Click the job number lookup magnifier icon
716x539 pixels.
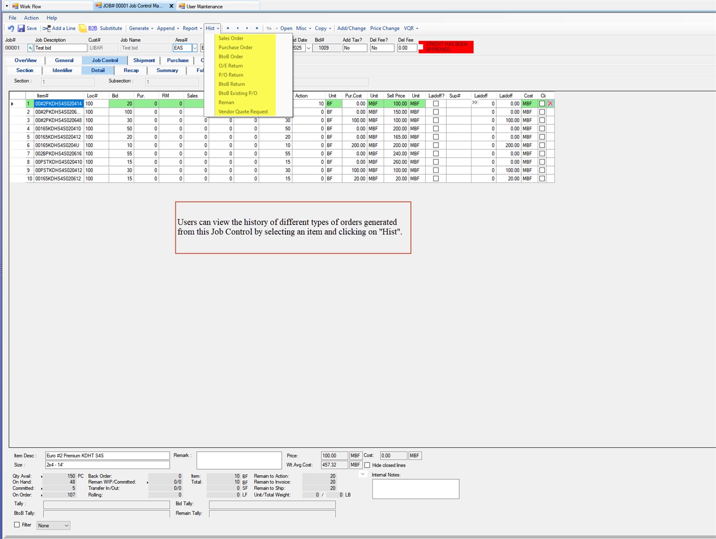pyautogui.click(x=30, y=48)
